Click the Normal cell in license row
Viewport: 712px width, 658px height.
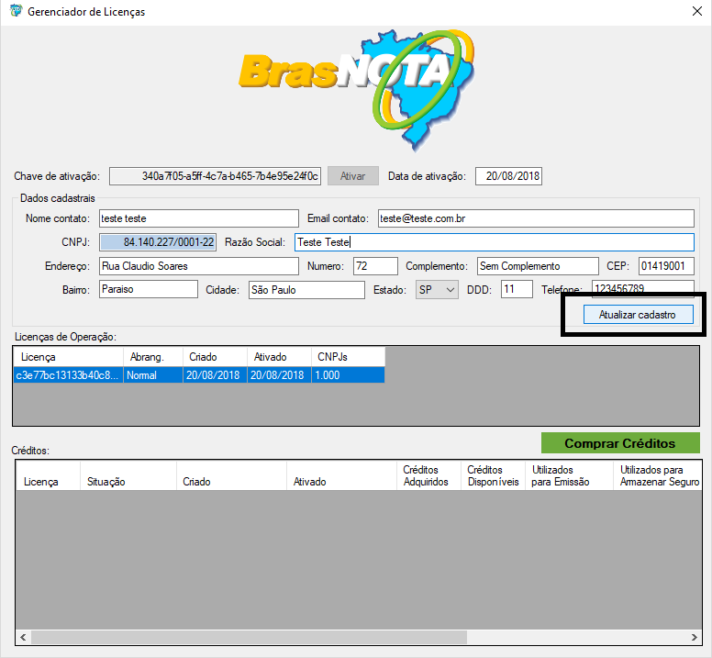pyautogui.click(x=153, y=375)
